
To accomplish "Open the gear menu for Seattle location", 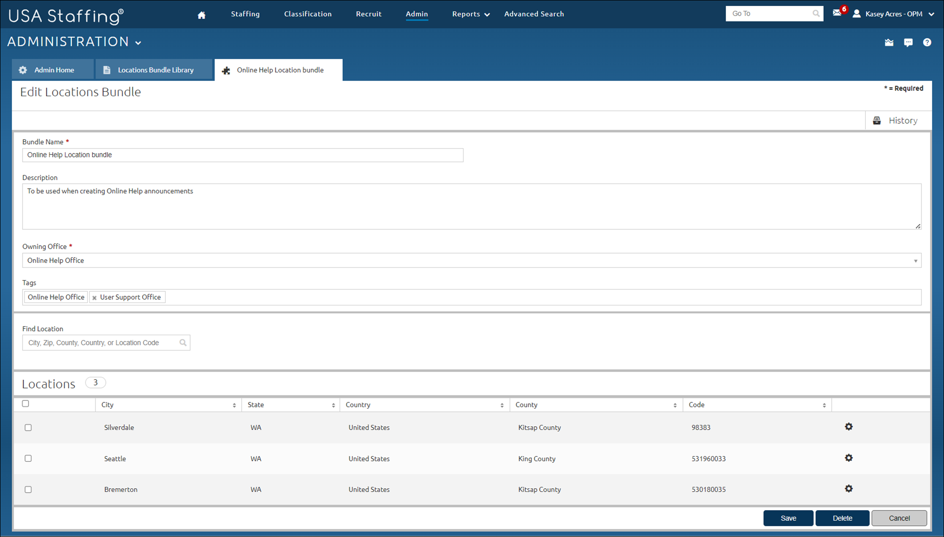I will [x=848, y=458].
